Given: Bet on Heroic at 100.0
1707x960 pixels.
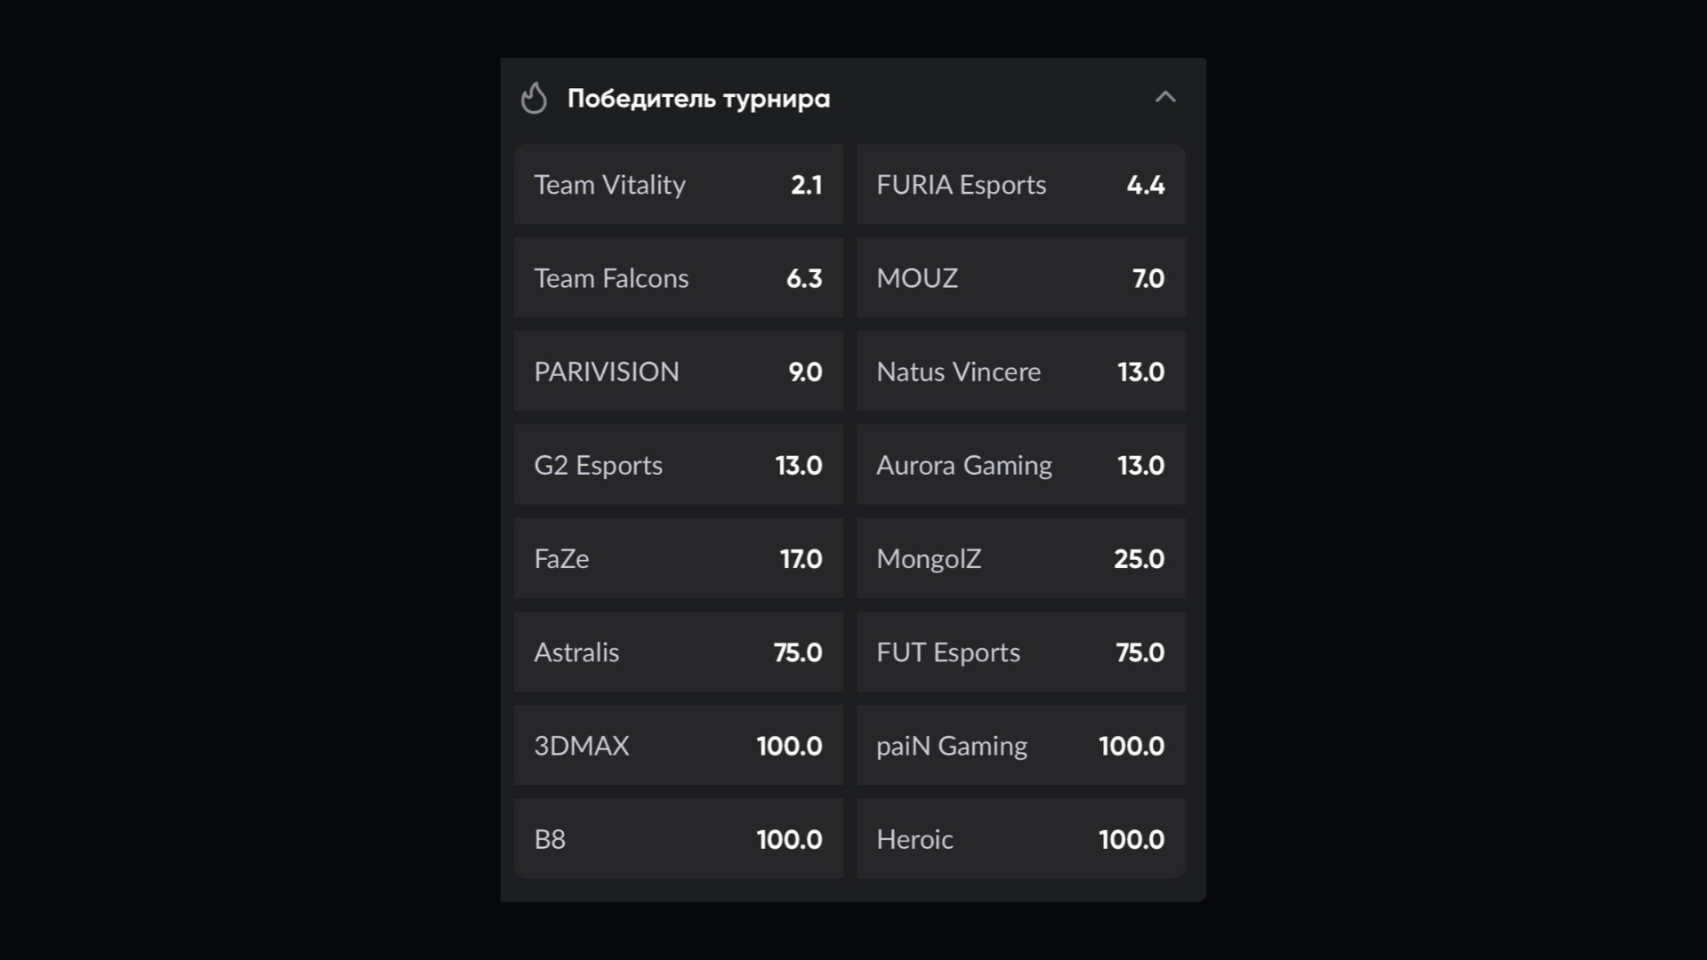Looking at the screenshot, I should 1020,838.
